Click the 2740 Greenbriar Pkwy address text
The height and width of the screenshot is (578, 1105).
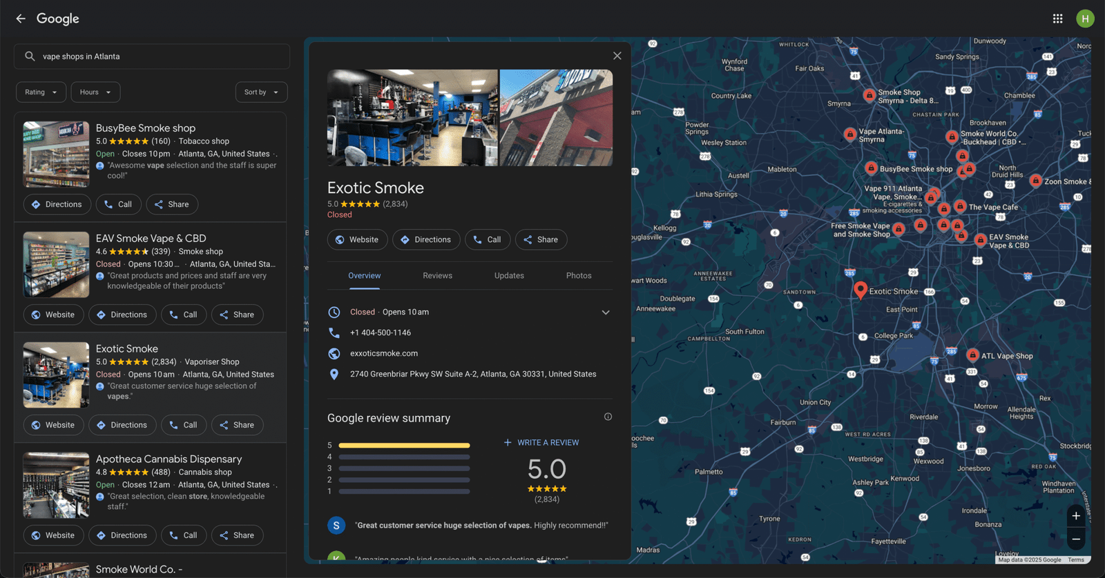click(x=473, y=375)
